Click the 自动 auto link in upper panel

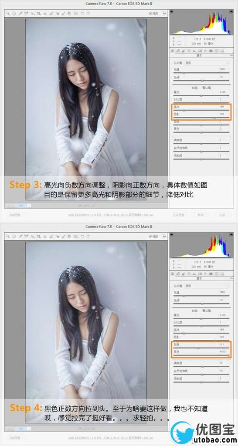pyautogui.click(x=195, y=88)
